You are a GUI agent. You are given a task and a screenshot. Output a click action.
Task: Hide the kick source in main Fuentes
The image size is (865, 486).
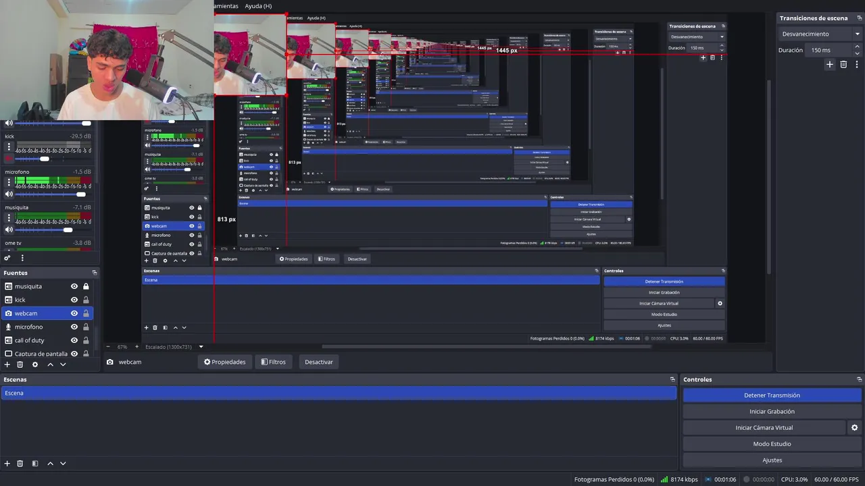click(x=74, y=300)
